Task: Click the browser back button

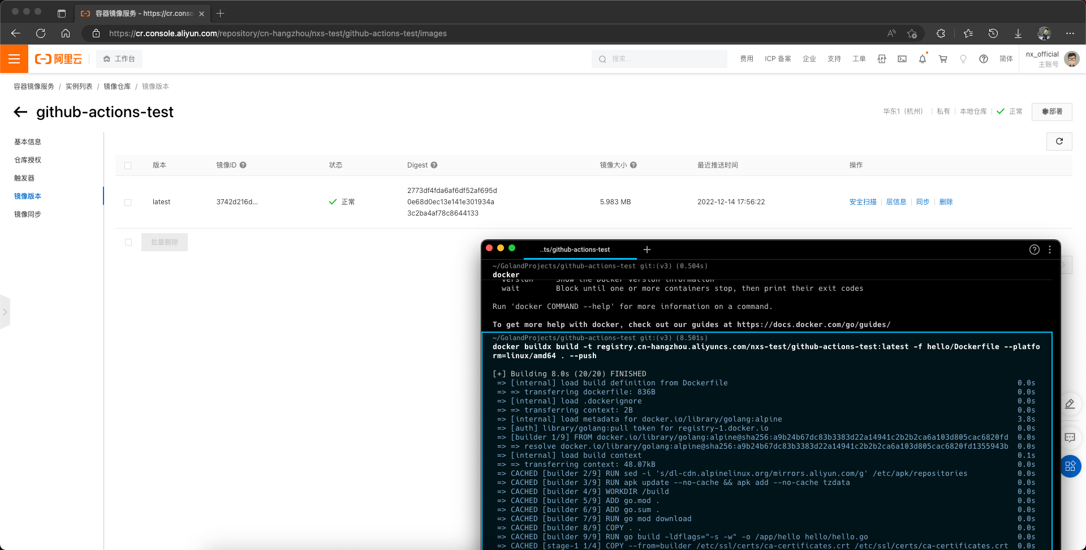Action: click(x=16, y=33)
